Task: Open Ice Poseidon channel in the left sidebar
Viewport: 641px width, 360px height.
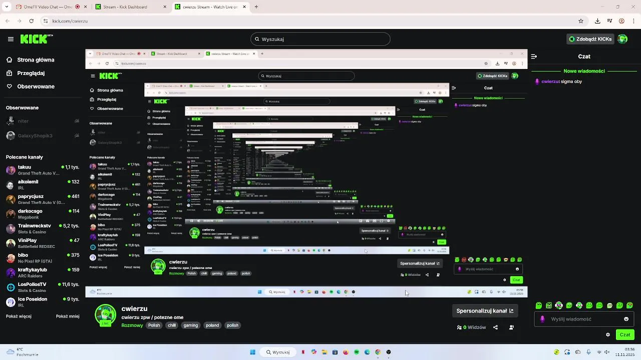Action: click(43, 302)
